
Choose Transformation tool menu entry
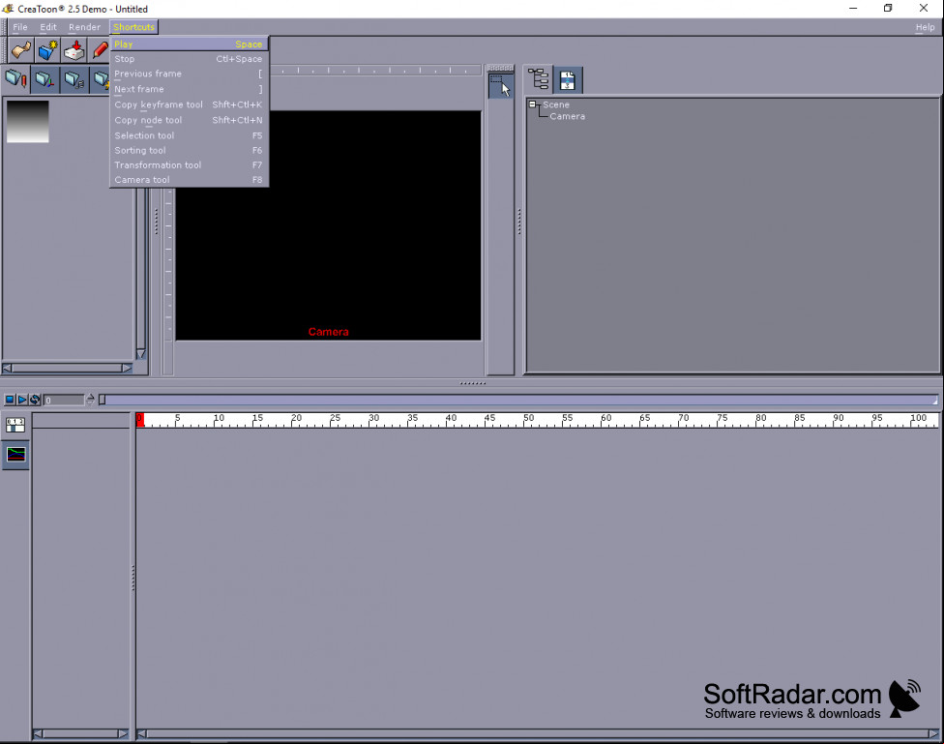(x=189, y=165)
